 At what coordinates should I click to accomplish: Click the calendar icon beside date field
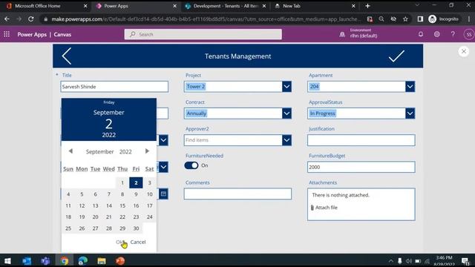click(163, 194)
